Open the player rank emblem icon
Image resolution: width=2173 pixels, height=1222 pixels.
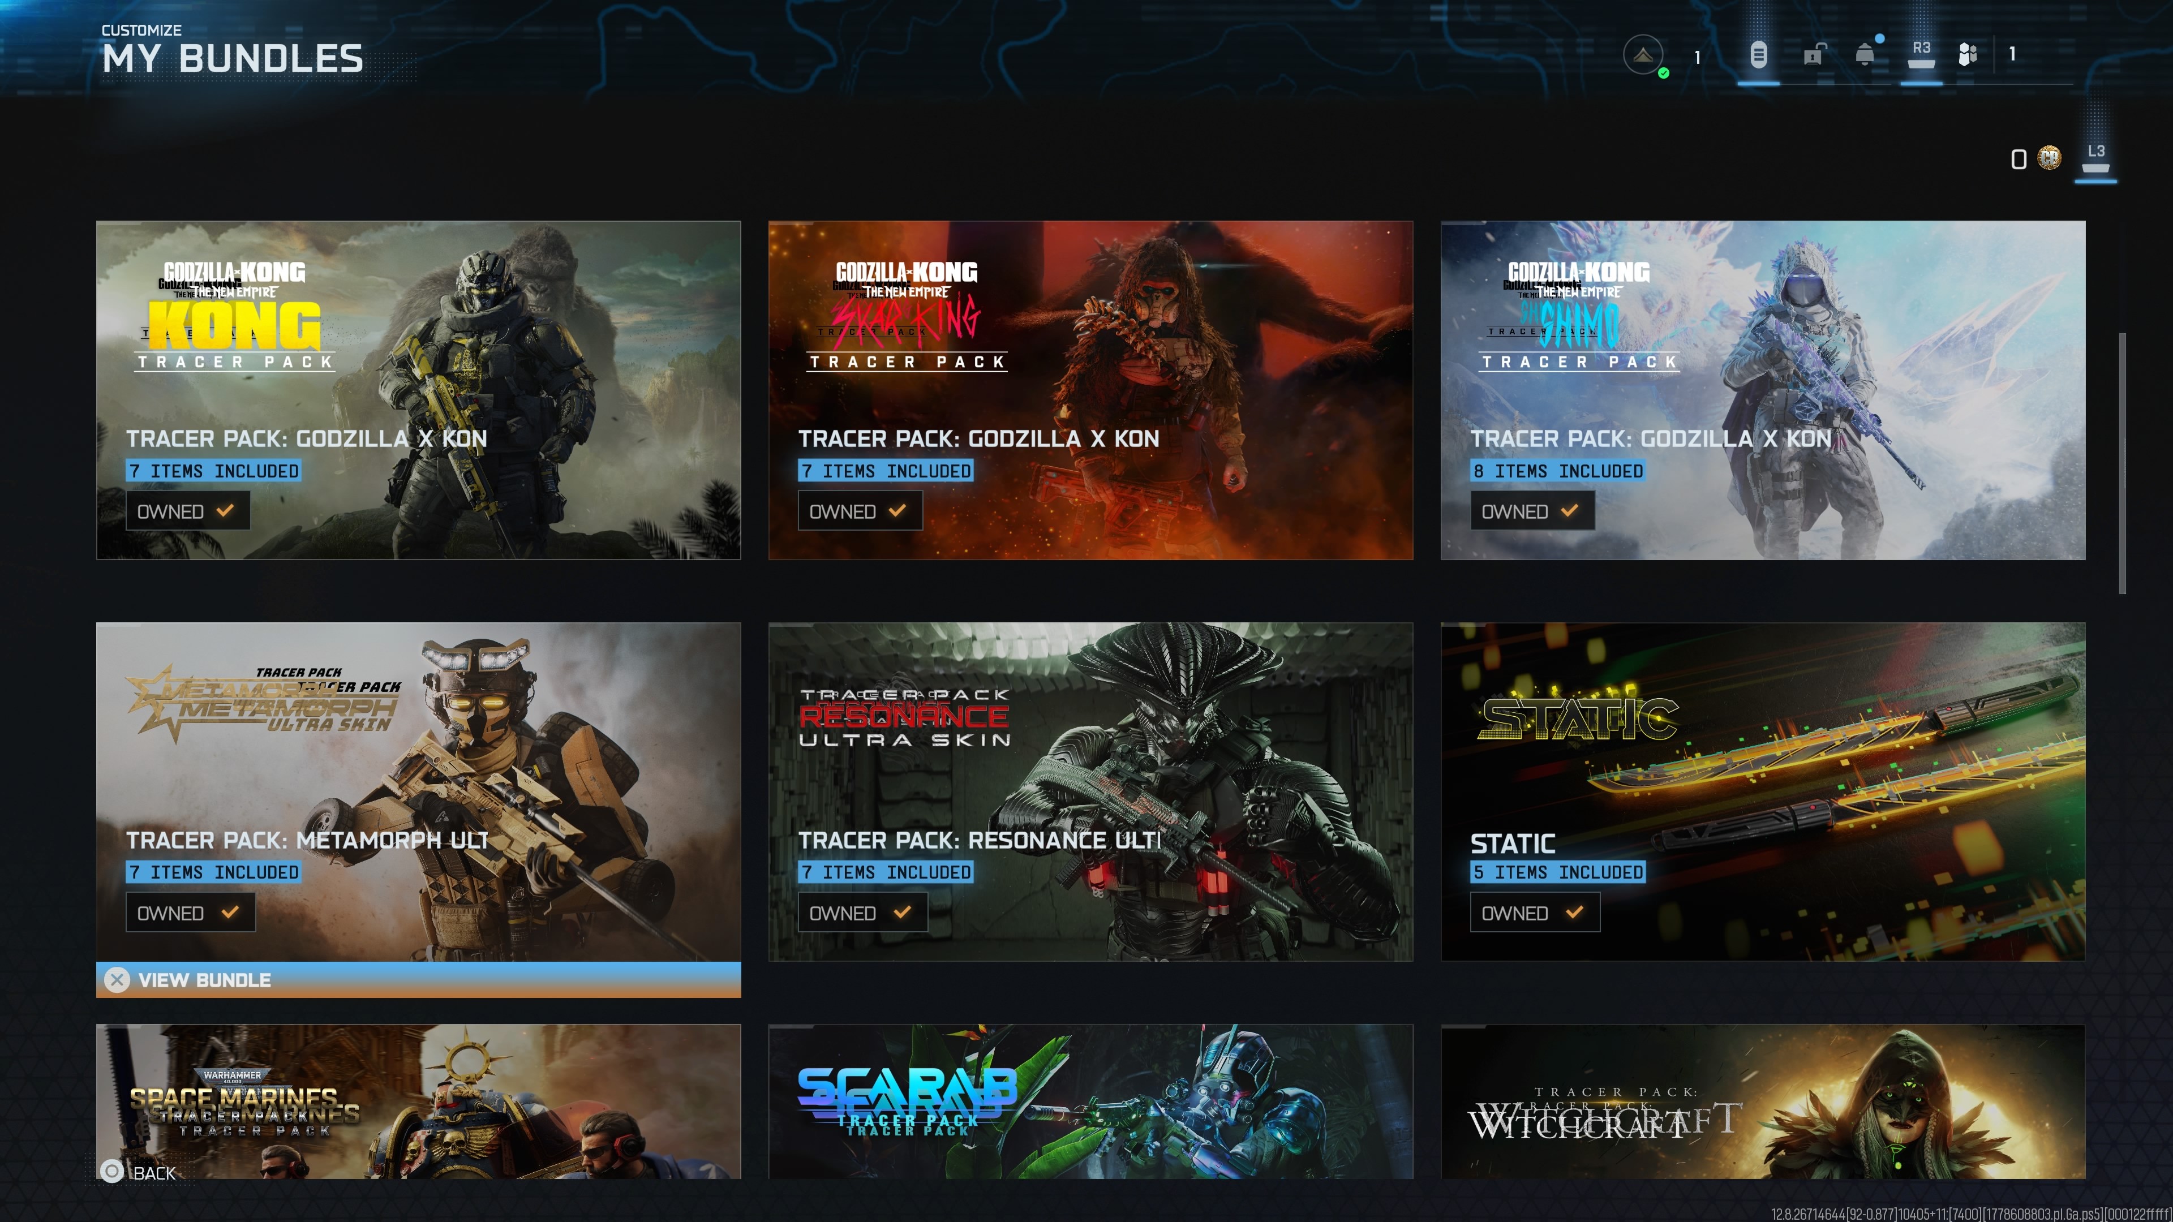tap(1642, 55)
